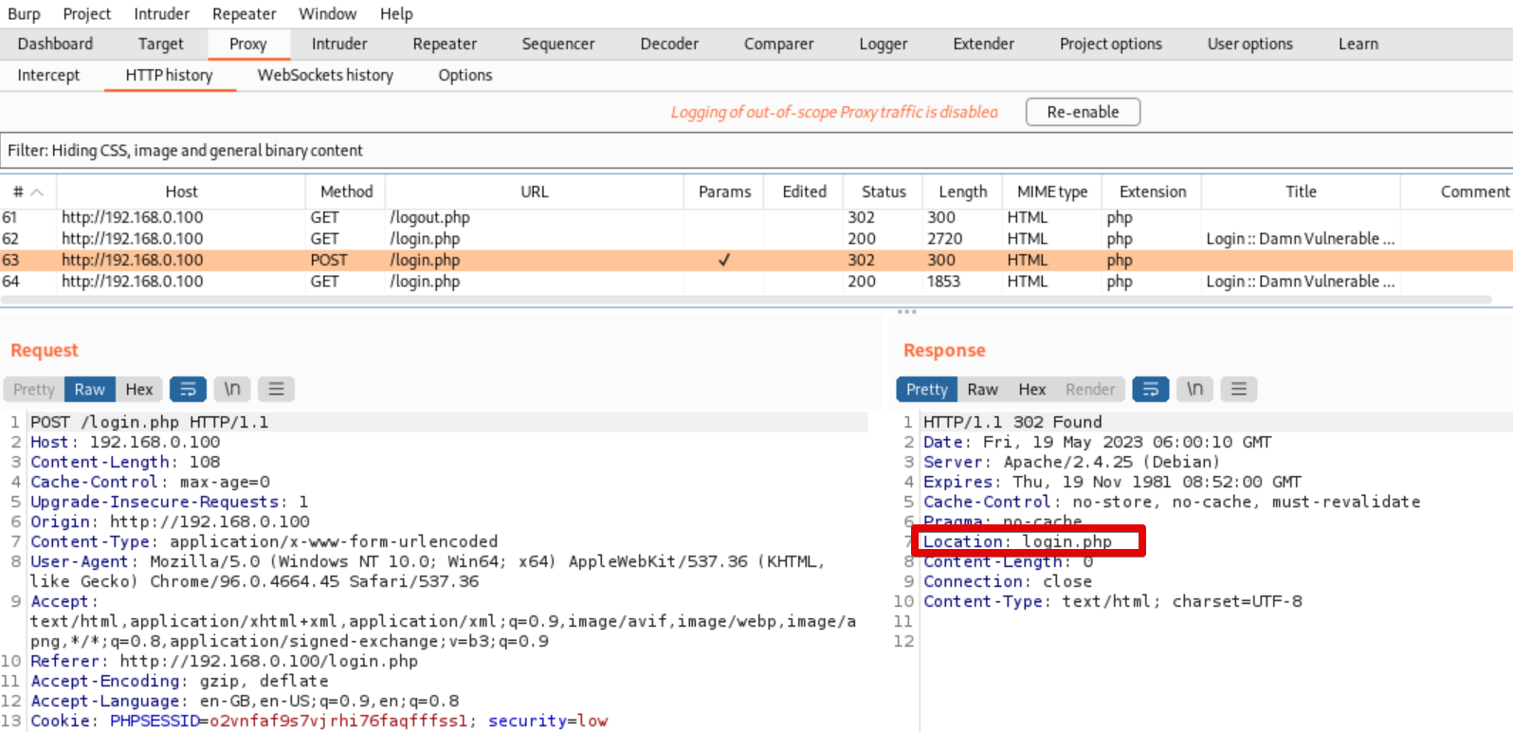Select history row 62 GET /login.php
This screenshot has height=732, width=1513.
(x=756, y=239)
